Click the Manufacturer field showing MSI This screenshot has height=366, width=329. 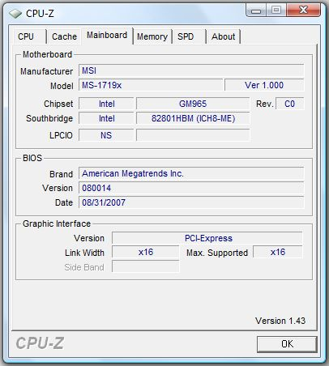(191, 70)
